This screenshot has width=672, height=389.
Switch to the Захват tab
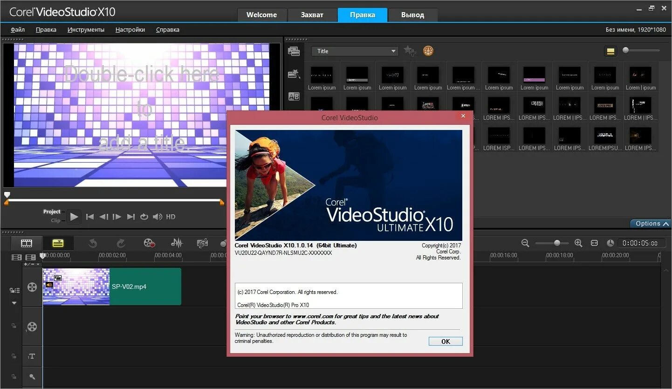(312, 15)
